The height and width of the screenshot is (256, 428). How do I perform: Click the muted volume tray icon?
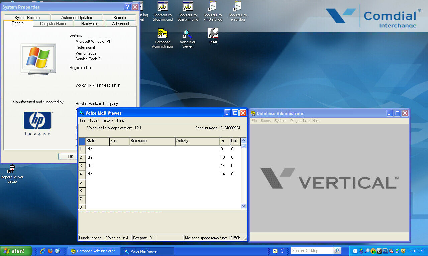[x=391, y=251]
